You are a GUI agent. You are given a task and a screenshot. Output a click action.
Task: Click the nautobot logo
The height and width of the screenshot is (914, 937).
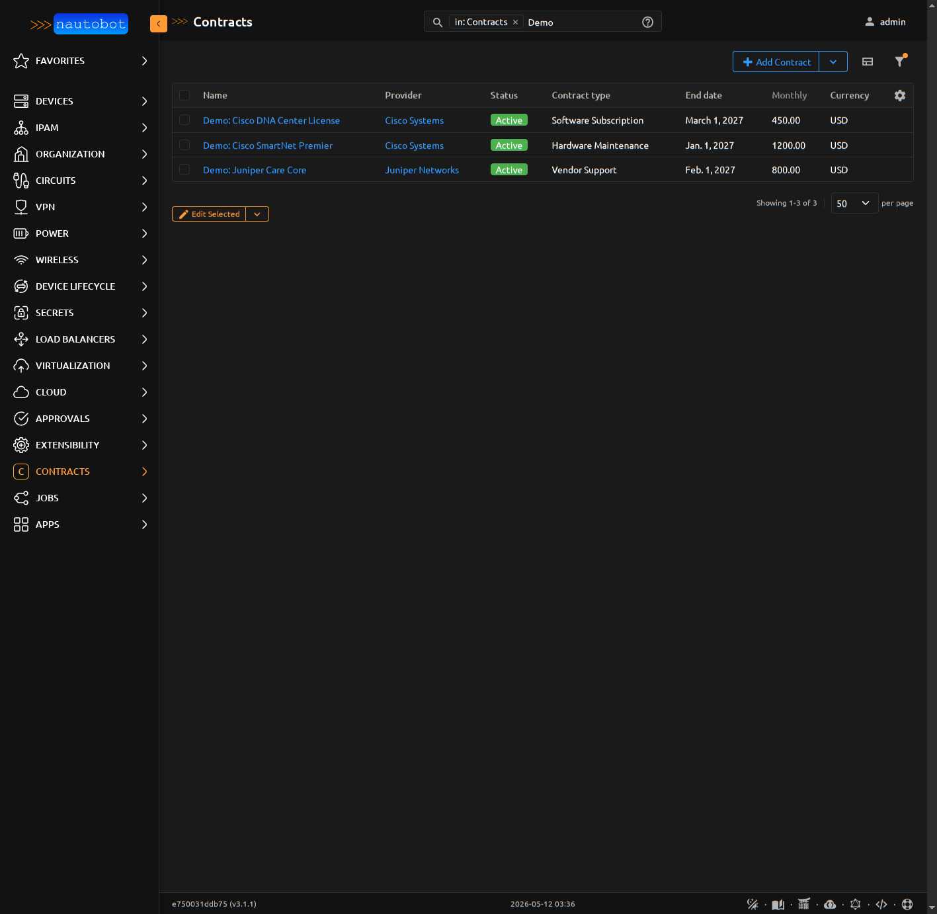[x=79, y=24]
